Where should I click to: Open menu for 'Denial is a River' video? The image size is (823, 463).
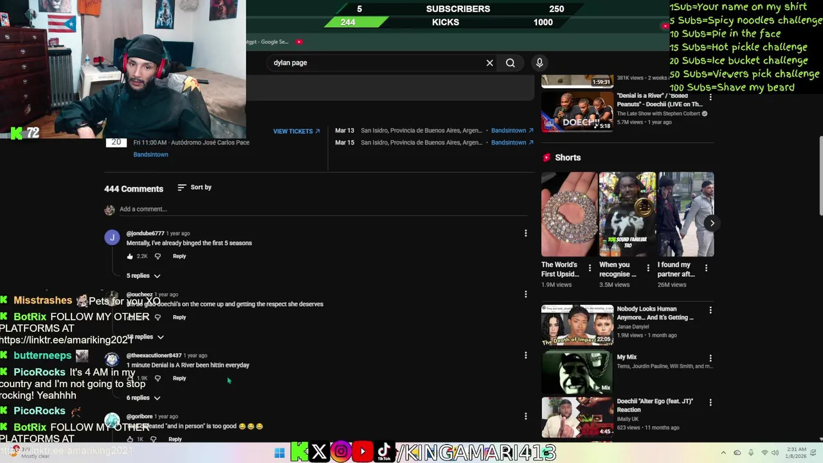(710, 97)
